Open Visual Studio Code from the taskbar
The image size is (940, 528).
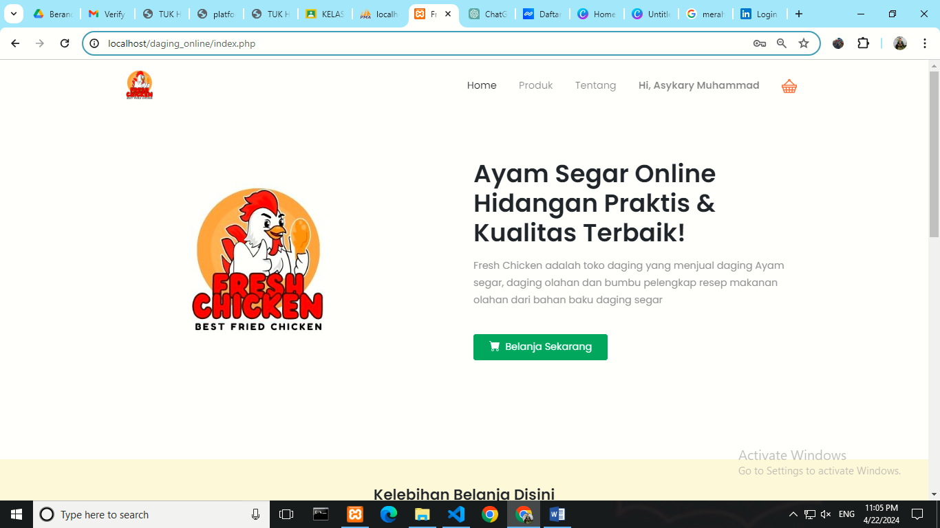pyautogui.click(x=456, y=514)
